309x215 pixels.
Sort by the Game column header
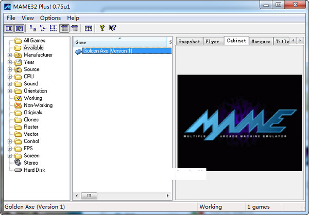coord(119,42)
